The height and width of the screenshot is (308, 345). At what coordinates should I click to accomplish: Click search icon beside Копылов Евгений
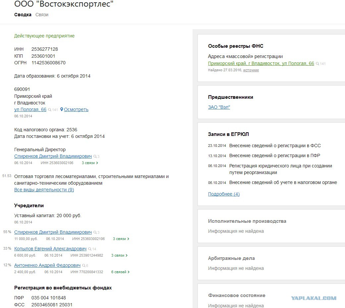pos(90,249)
